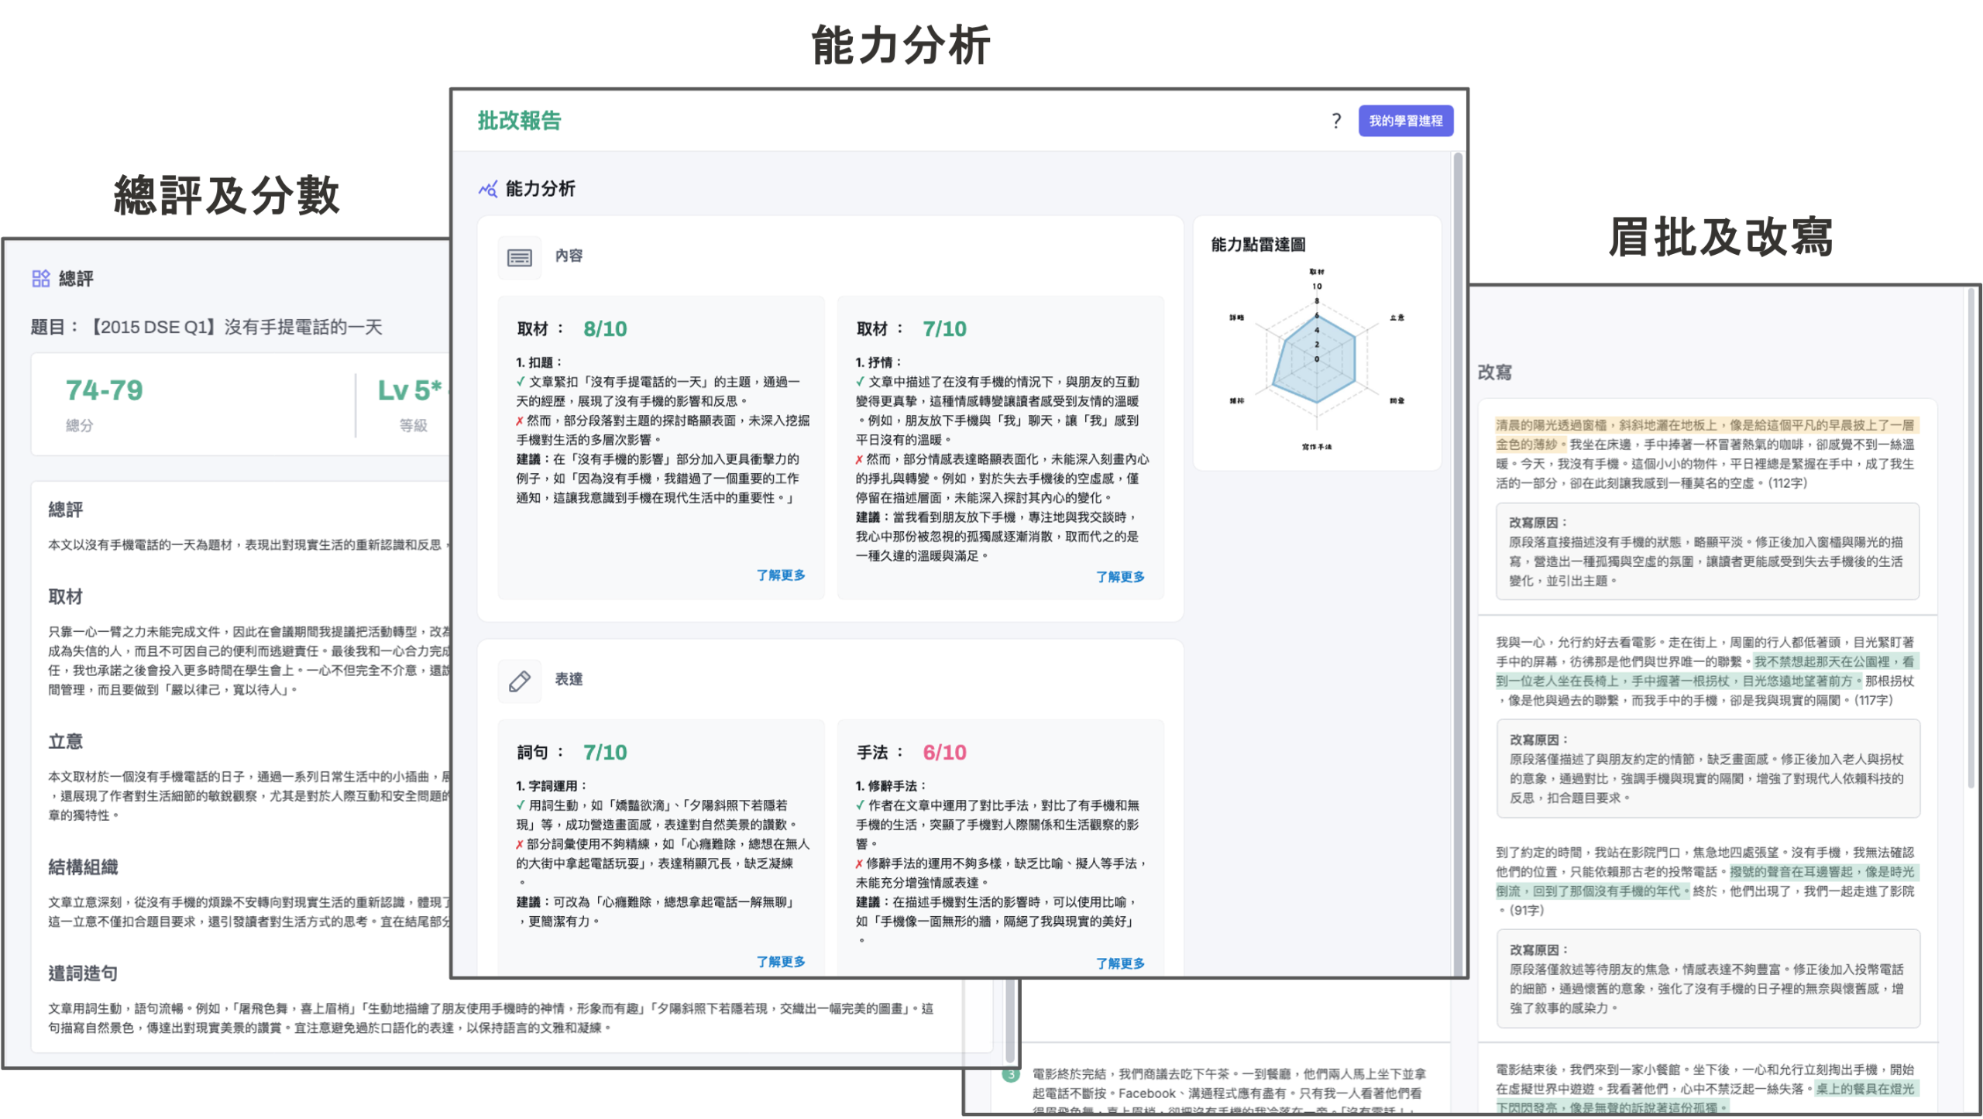Click the Lv 5* 等級 label
The width and height of the screenshot is (1983, 1119).
point(409,391)
